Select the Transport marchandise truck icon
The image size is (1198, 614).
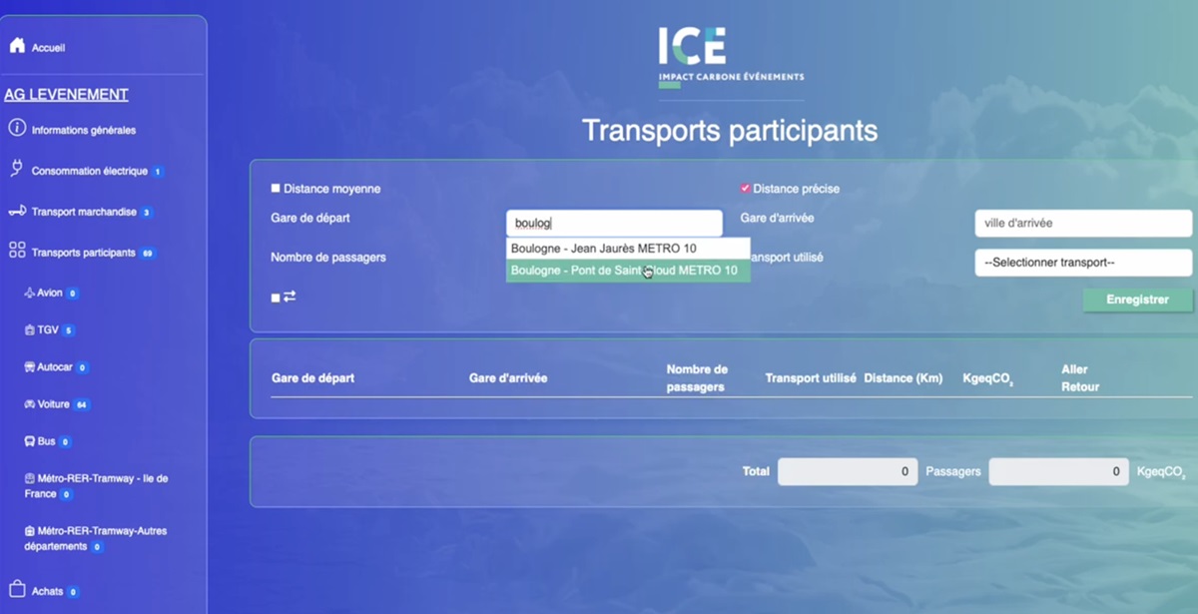point(17,211)
